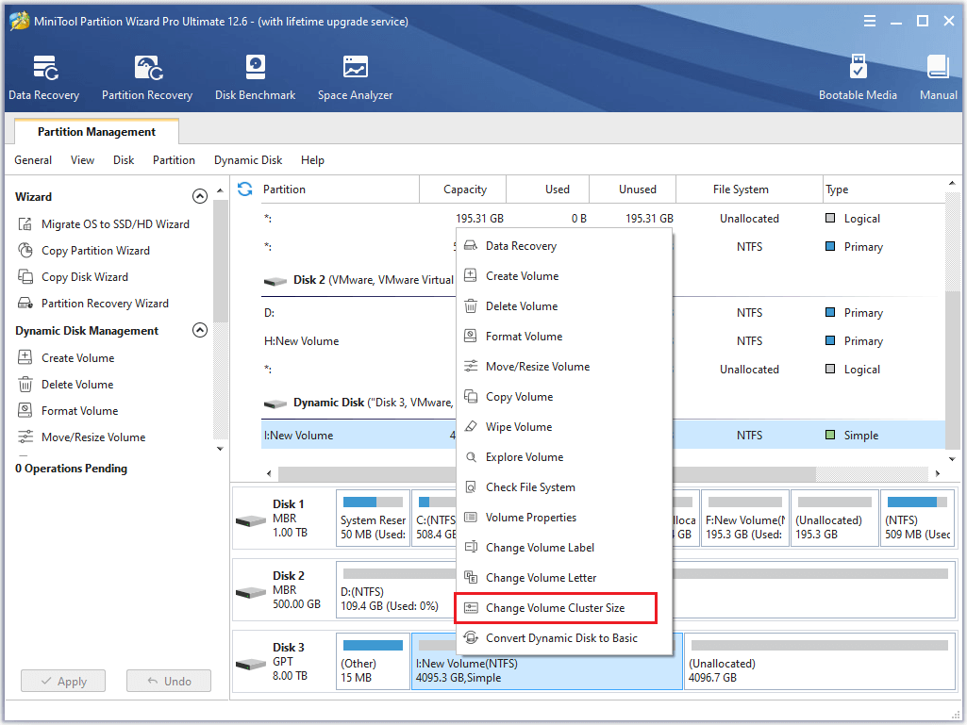
Task: Collapse the Wizard section
Action: 200,197
